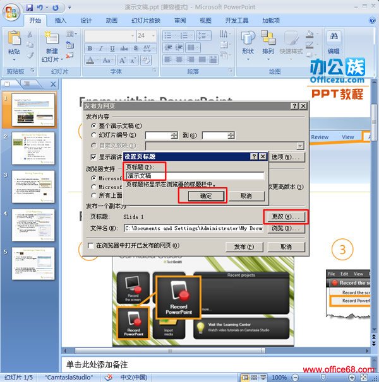
Task: Expand Paragraph group dialog launcher
Action: point(231,71)
